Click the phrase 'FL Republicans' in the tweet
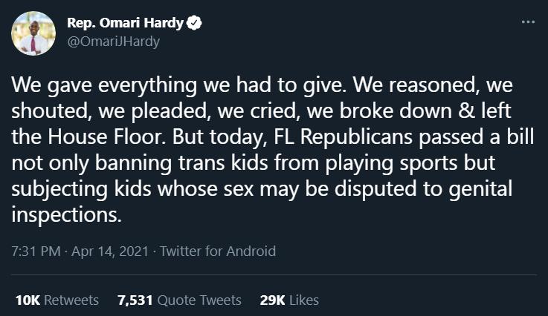 343,136
